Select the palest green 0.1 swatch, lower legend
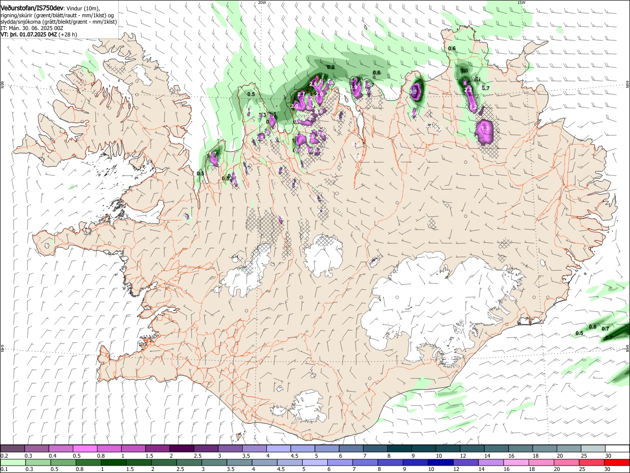 pyautogui.click(x=13, y=463)
